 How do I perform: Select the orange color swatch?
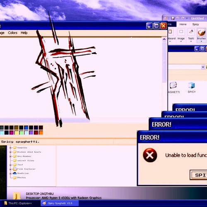click(41, 132)
